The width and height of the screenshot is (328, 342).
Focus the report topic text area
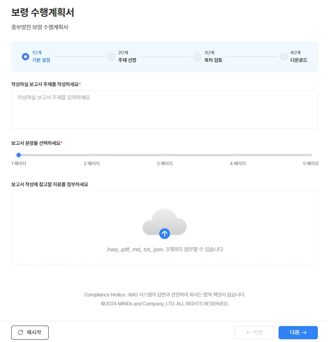(x=164, y=109)
